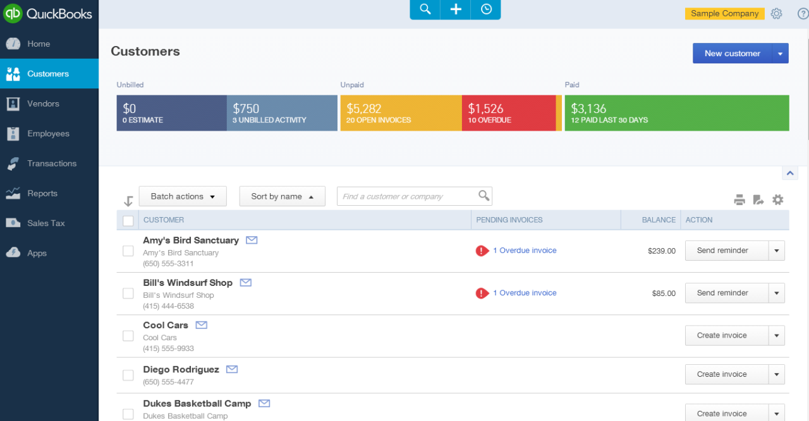Viewport: 809px width, 421px height.
Task: Tick the Diego Rodriguez checkbox
Action: 128,376
